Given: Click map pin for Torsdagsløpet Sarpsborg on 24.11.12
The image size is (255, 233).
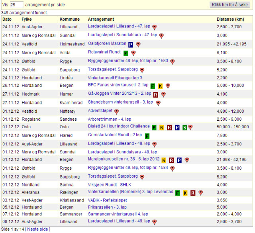Looking at the screenshot, I should [142, 70].
